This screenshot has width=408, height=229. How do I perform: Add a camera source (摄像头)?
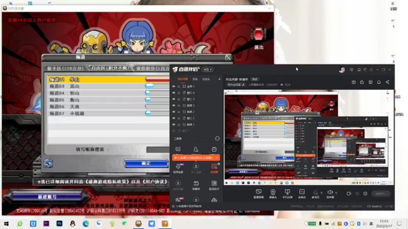click(273, 192)
